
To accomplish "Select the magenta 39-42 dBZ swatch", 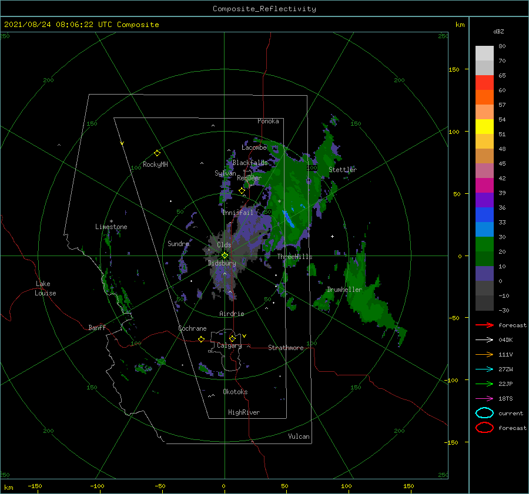I will coord(484,186).
